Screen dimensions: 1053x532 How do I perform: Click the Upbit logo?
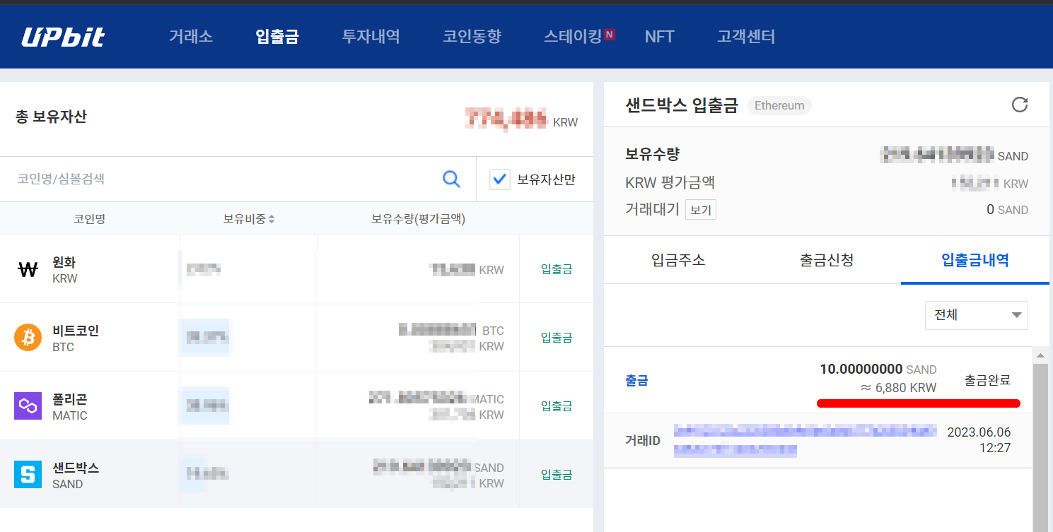click(x=63, y=37)
